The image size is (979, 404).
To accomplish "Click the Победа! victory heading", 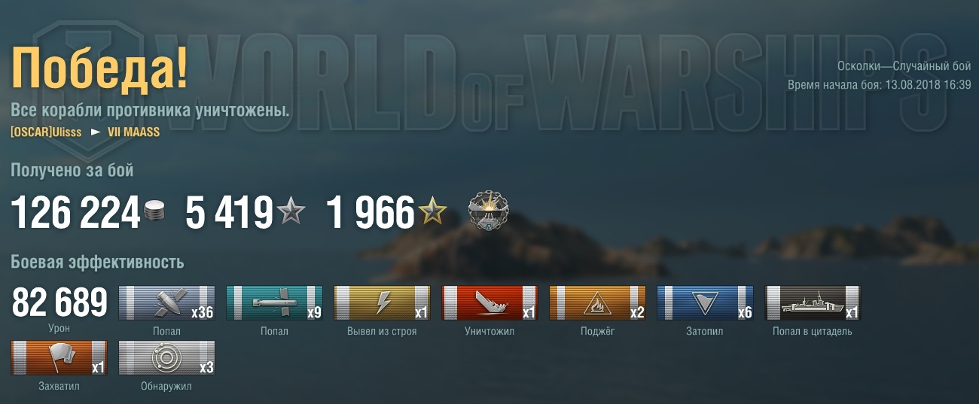I will coord(99,69).
